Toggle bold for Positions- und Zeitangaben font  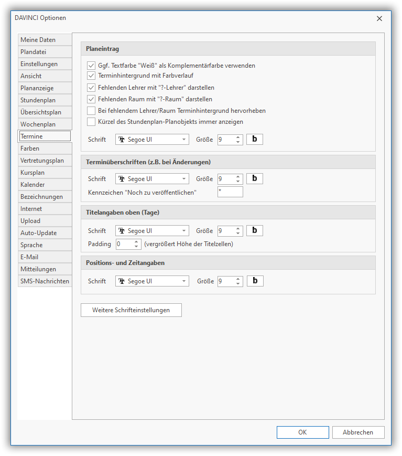[255, 281]
